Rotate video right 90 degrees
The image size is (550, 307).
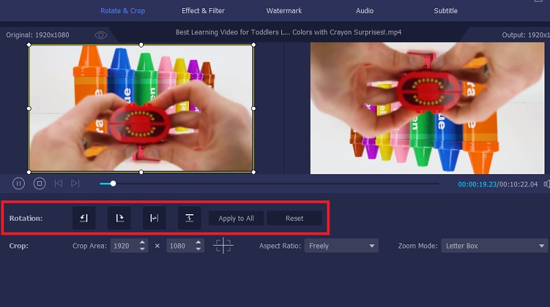click(119, 218)
